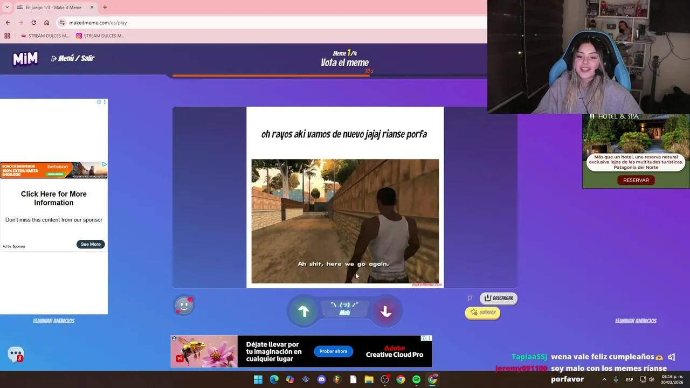Reload the page
This screenshot has height=388, width=690.
coord(33,23)
